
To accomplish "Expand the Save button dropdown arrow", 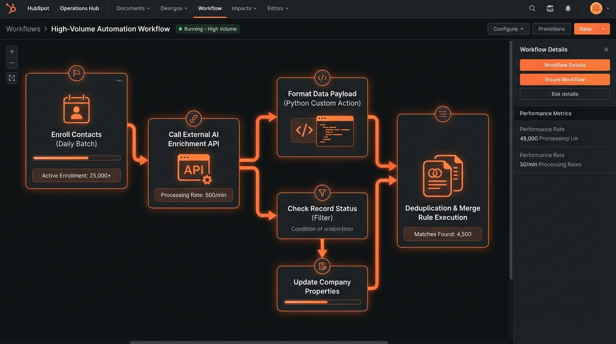I will 603,29.
